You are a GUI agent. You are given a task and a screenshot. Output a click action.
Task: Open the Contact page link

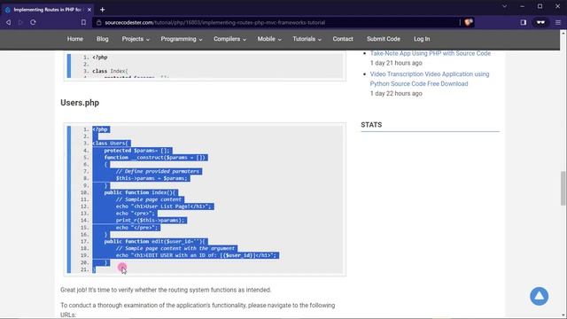click(x=343, y=39)
